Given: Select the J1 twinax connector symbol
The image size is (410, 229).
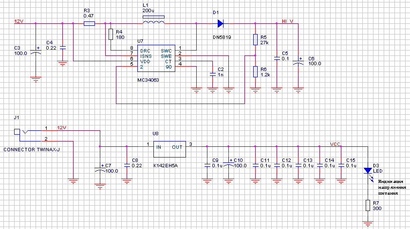Looking at the screenshot, I should pos(18,132).
